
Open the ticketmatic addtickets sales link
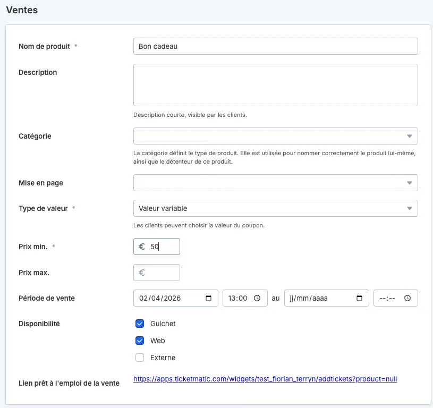tap(265, 379)
